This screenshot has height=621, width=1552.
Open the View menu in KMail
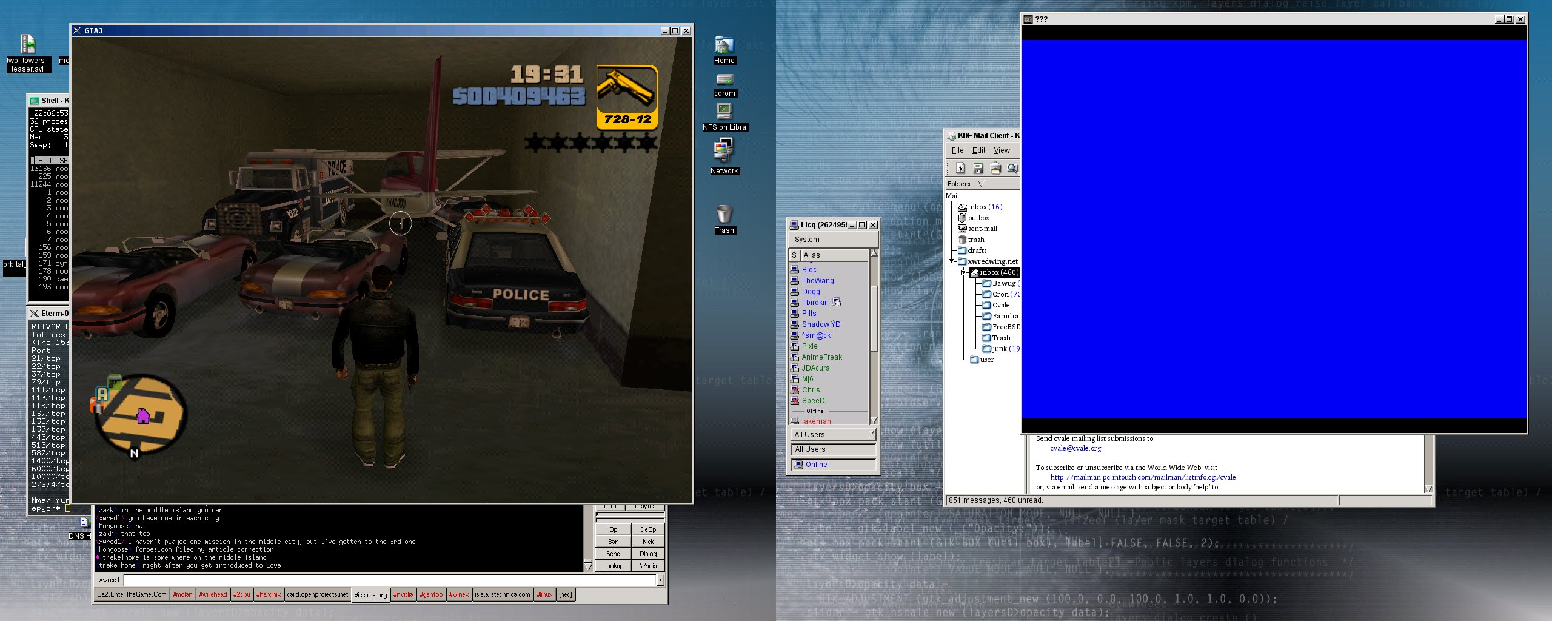pyautogui.click(x=1002, y=150)
